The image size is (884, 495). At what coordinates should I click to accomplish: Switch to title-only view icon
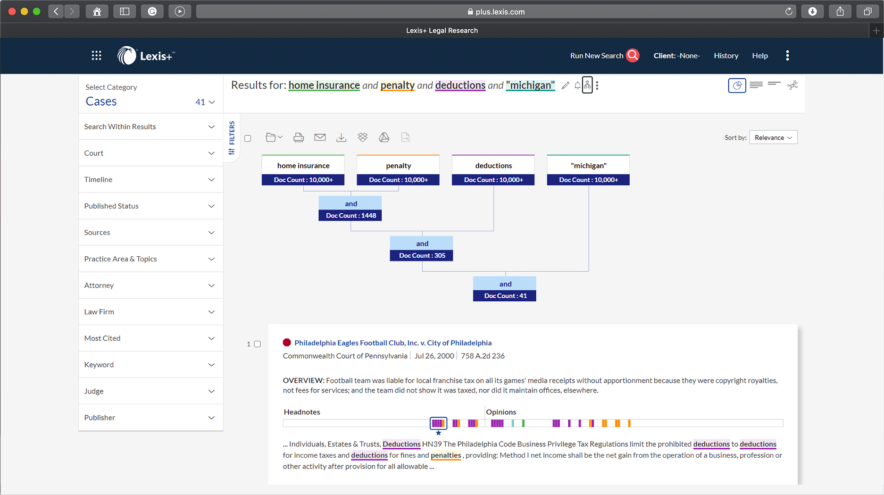pyautogui.click(x=774, y=84)
